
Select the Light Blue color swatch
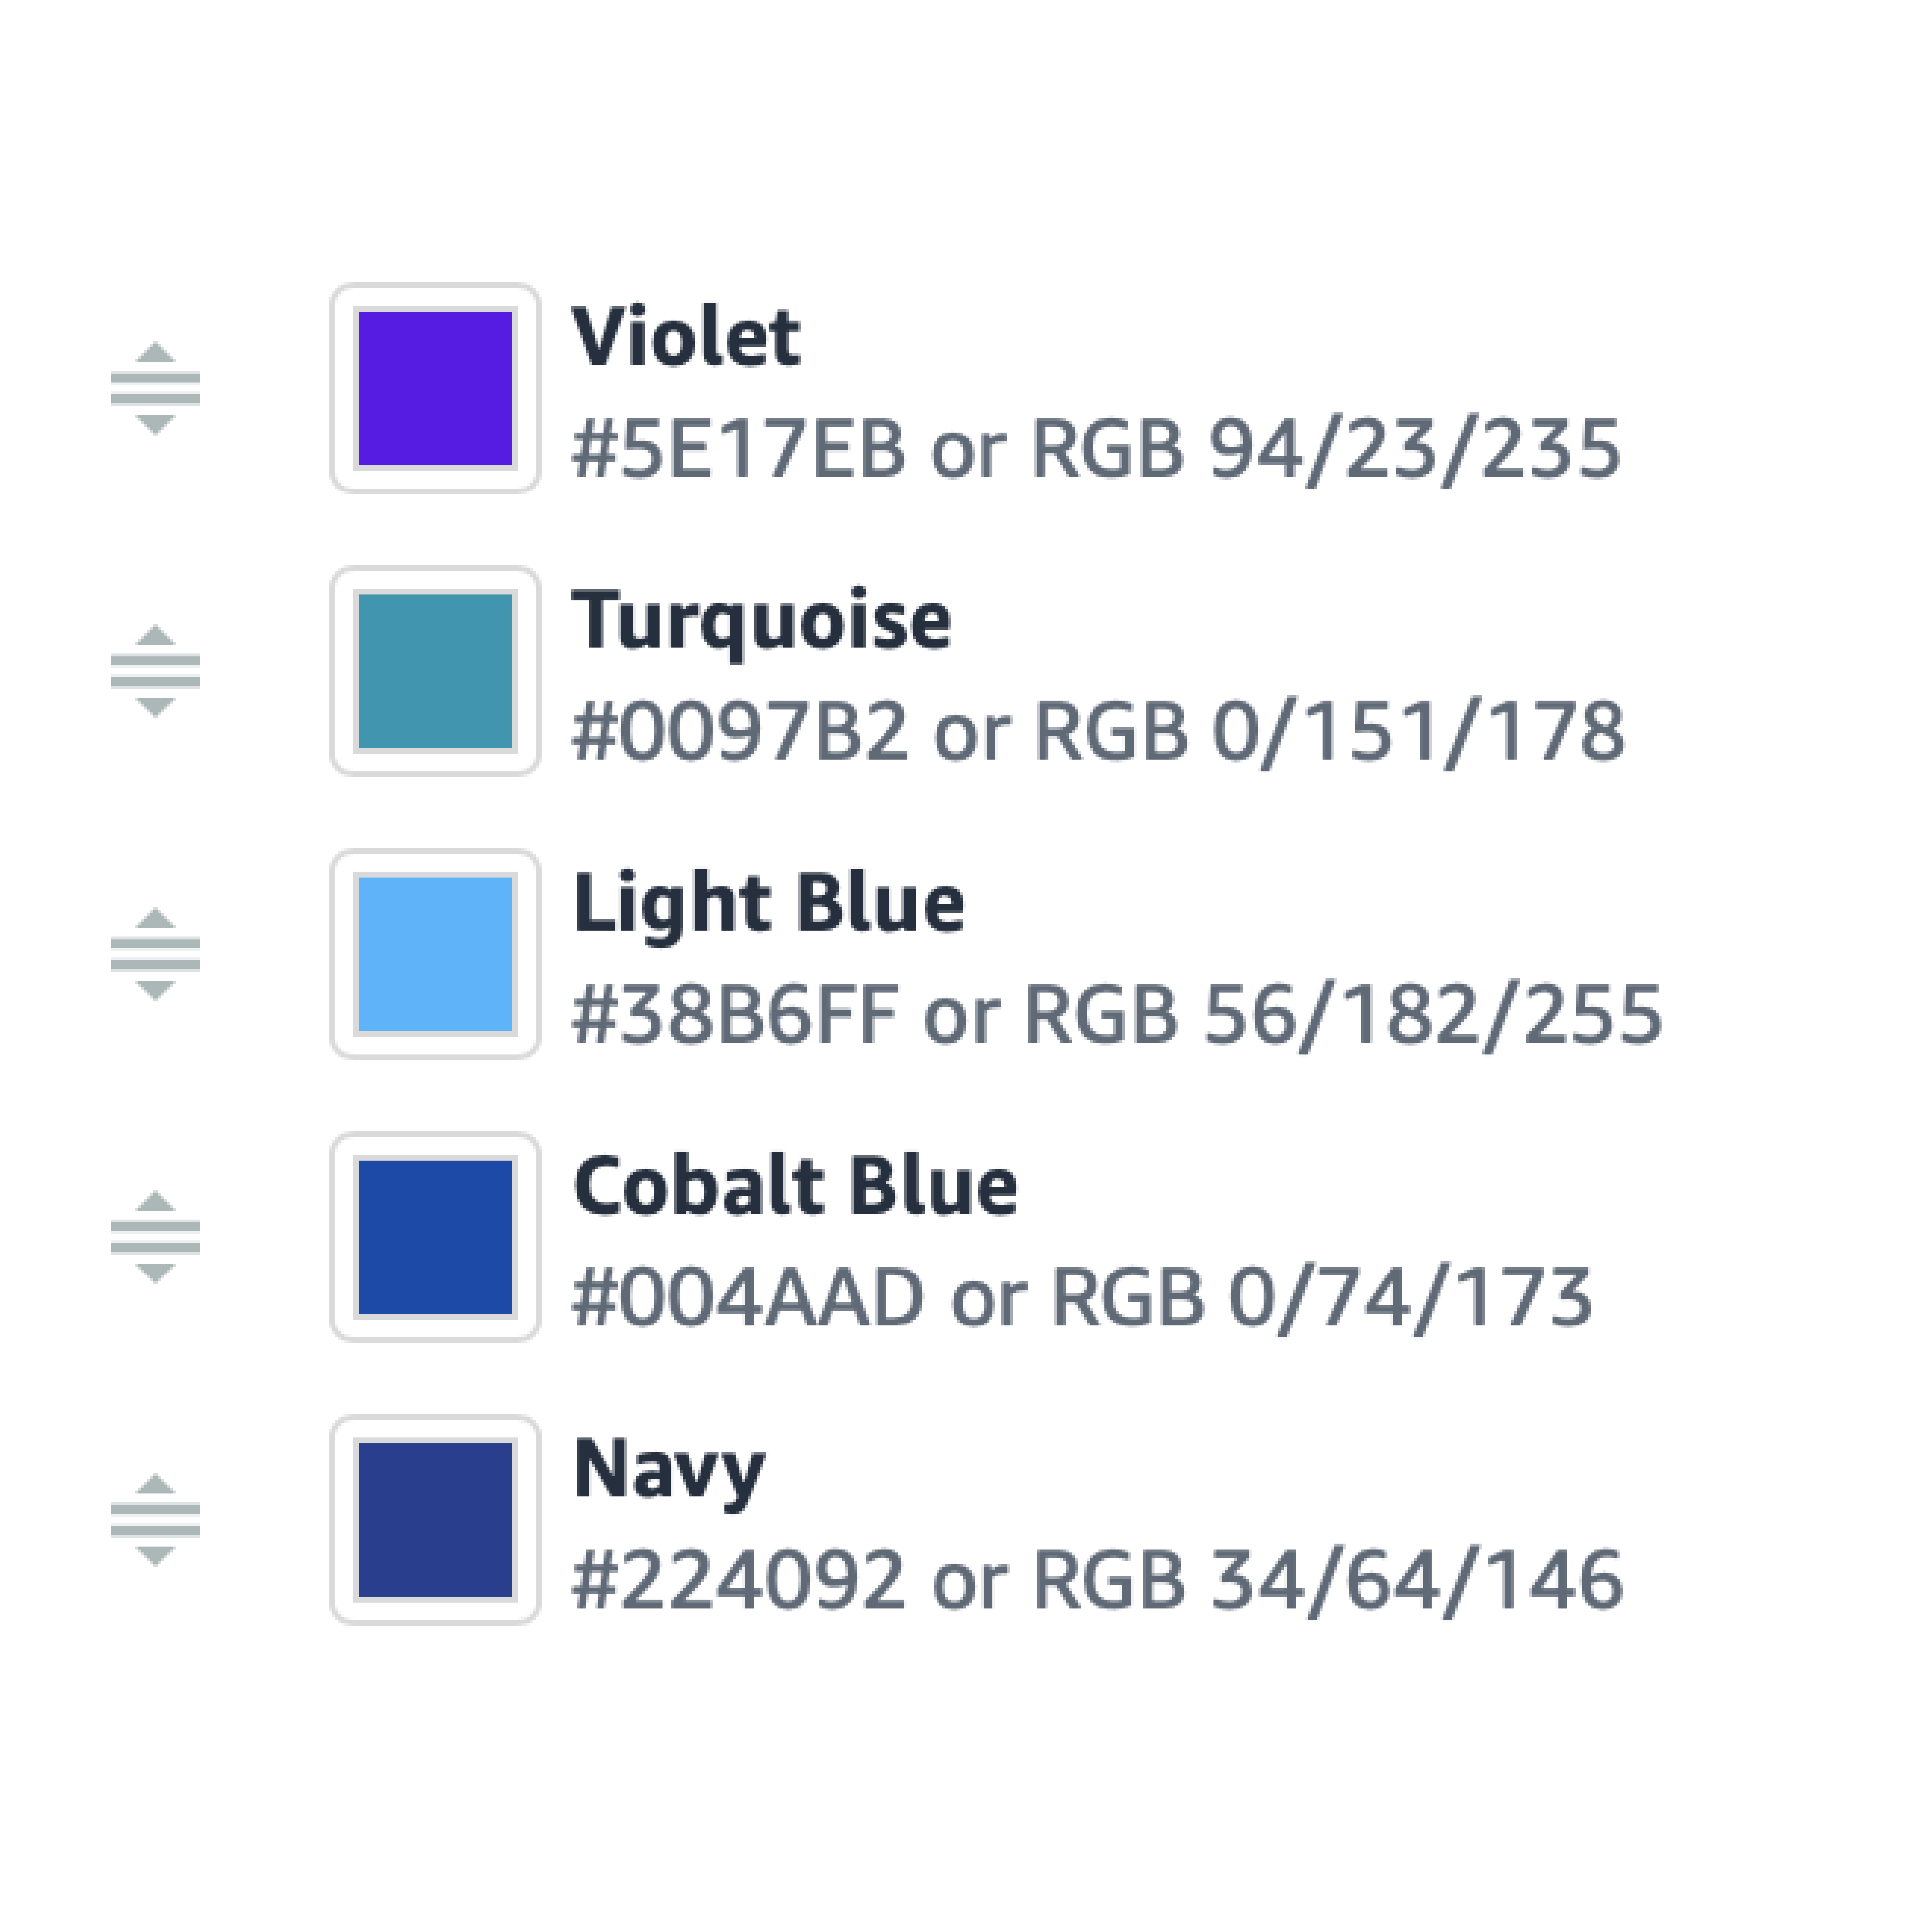(x=435, y=954)
